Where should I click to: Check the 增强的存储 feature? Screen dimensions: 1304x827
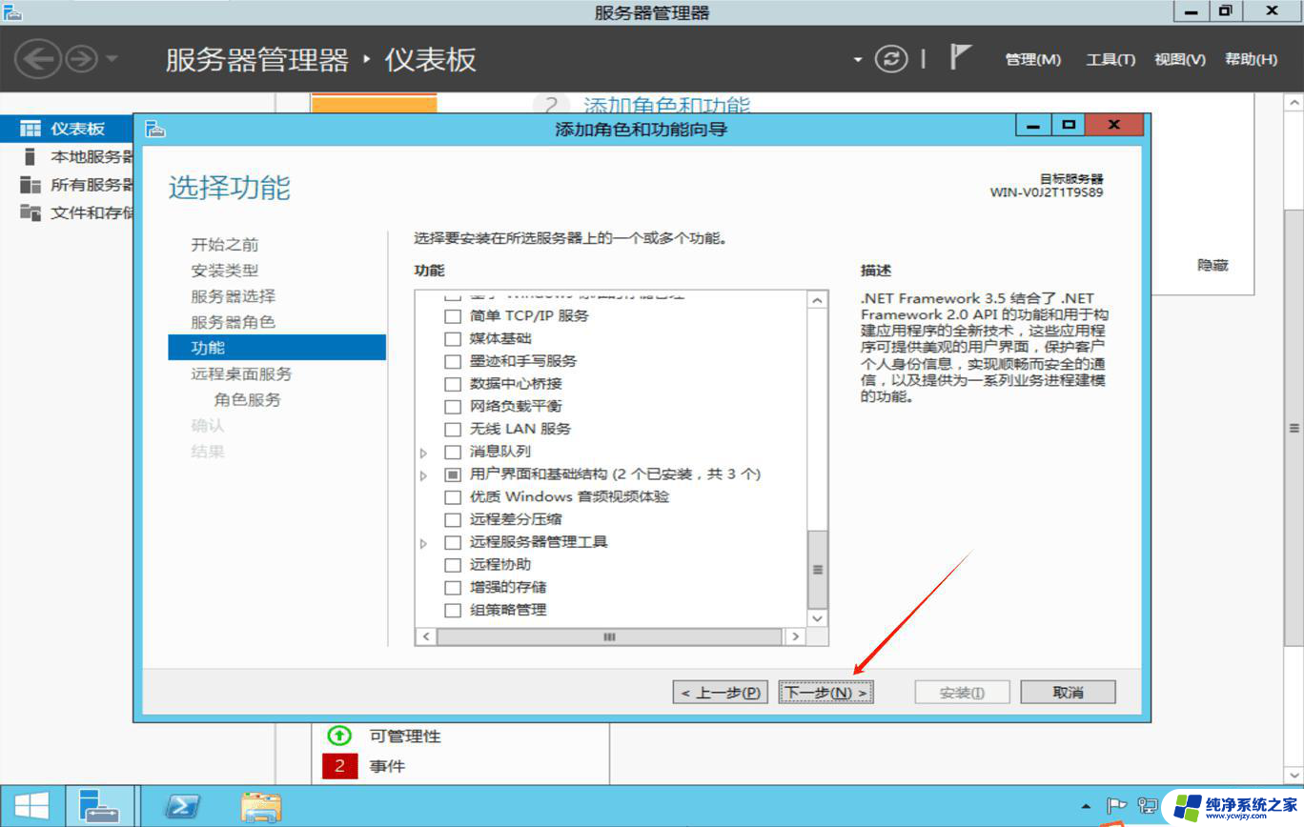(x=453, y=587)
